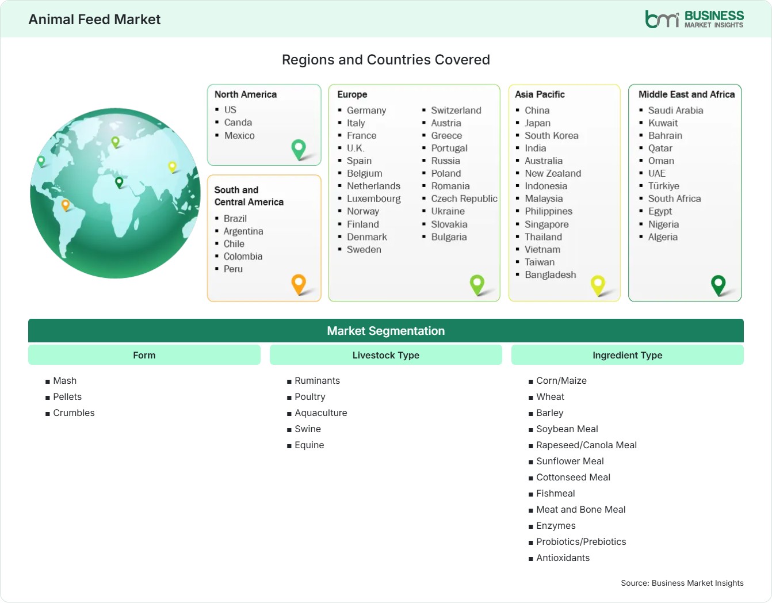
Task: Click the Animal Feed Market title
Action: point(94,20)
